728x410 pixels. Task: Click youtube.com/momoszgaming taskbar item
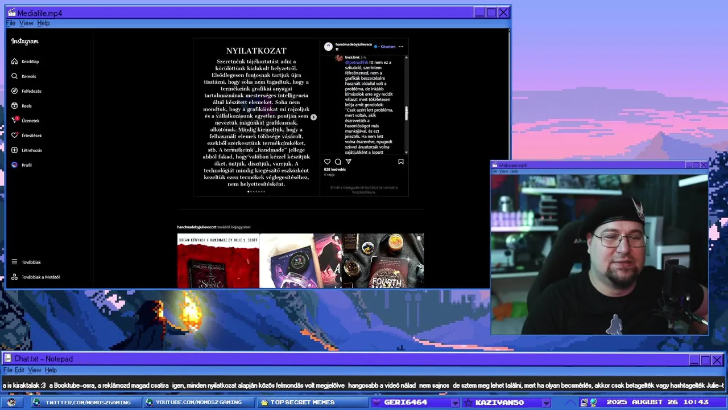click(198, 403)
